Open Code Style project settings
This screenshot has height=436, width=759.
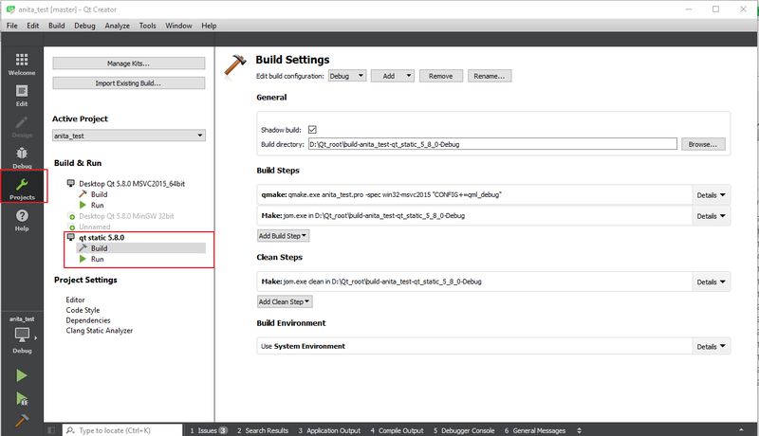coord(83,310)
